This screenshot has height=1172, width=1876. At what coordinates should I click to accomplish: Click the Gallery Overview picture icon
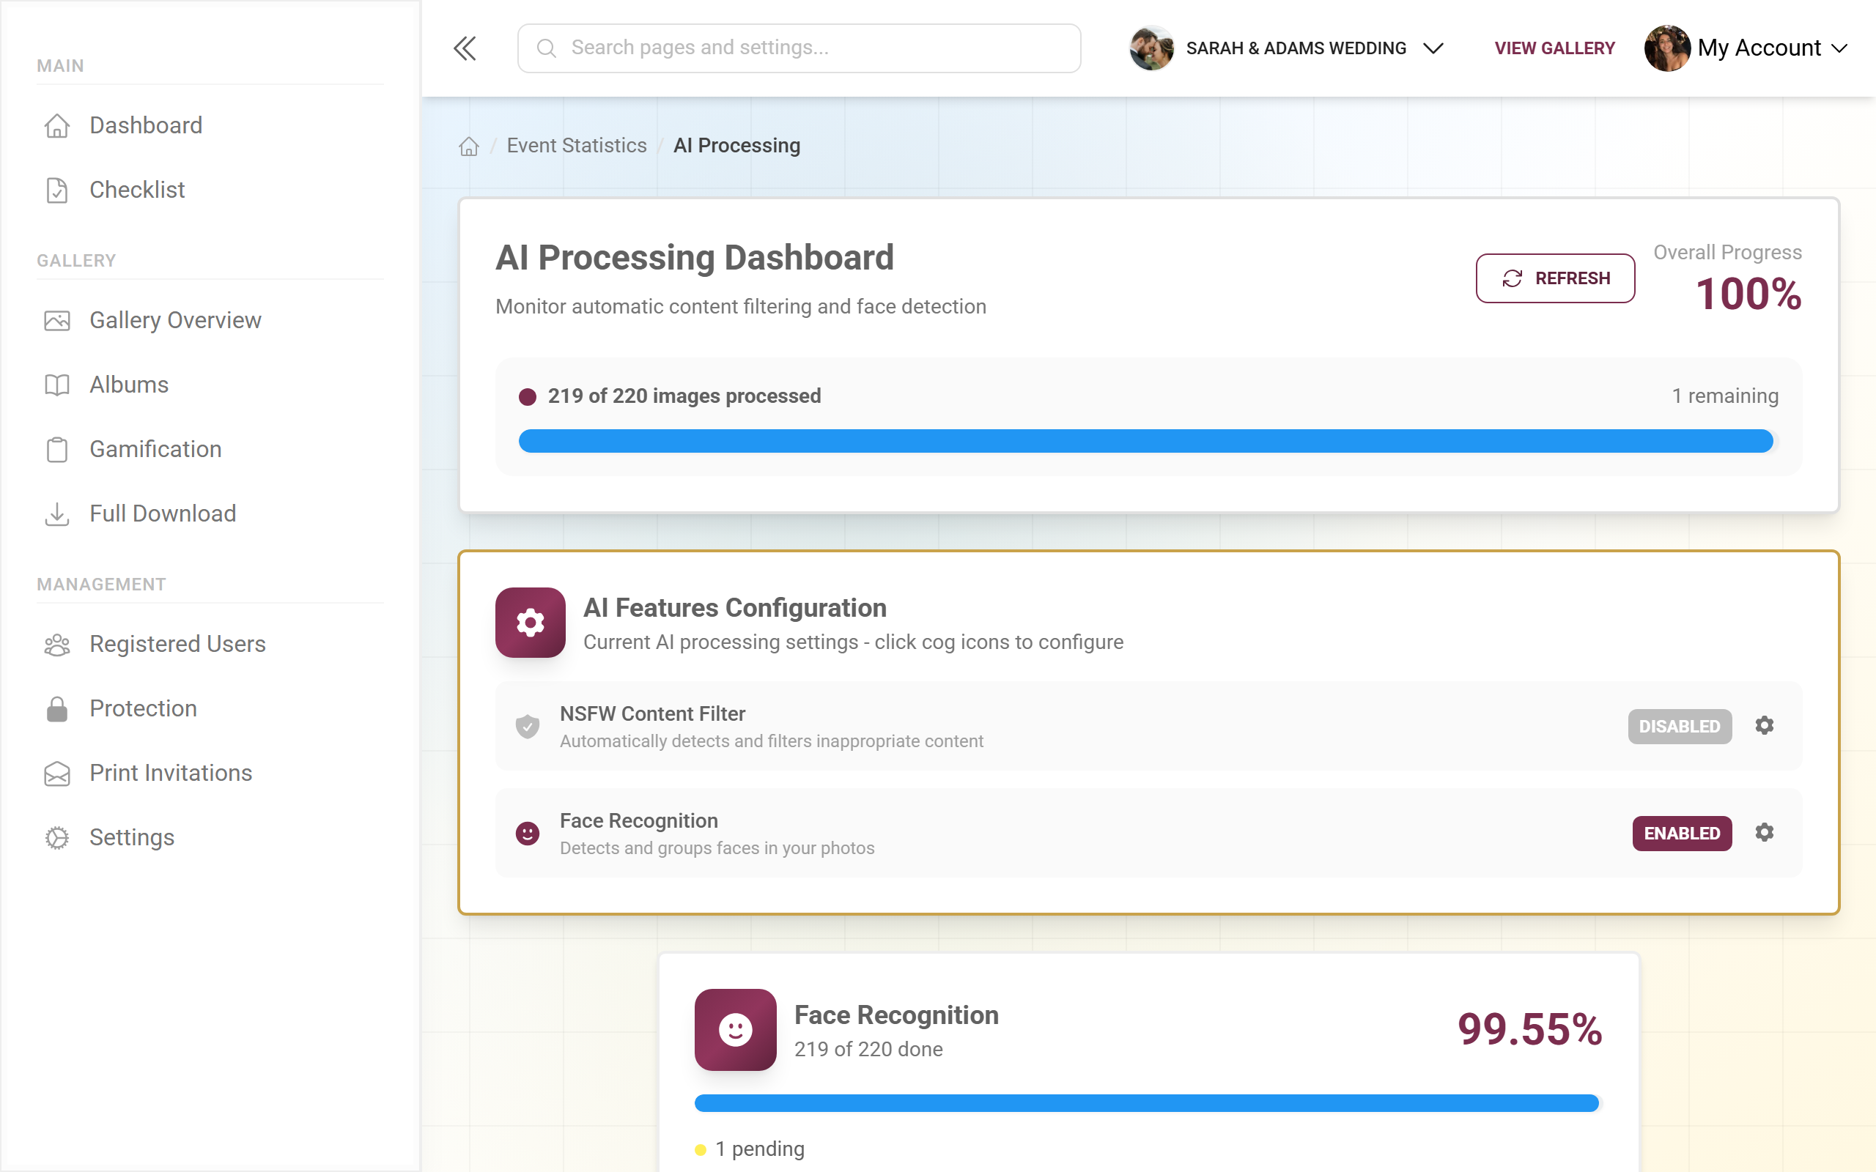click(x=56, y=320)
